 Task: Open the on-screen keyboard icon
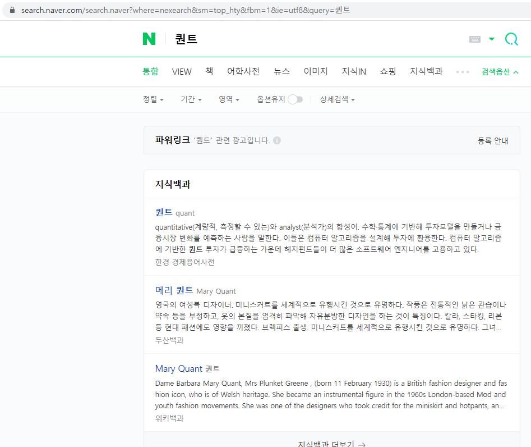[x=474, y=39]
